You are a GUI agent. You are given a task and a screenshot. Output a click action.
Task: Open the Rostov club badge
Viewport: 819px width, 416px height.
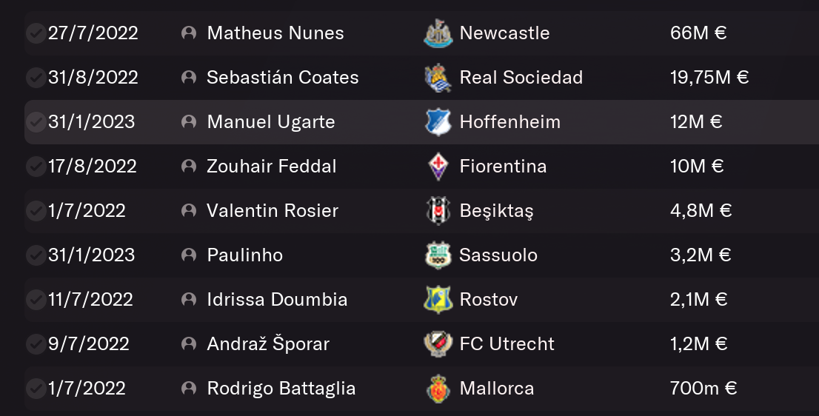coord(438,300)
